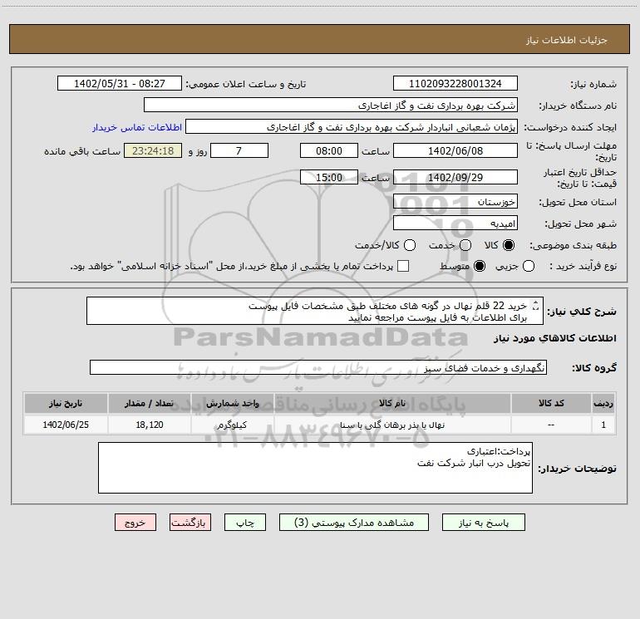The width and height of the screenshot is (640, 619).
Task: Open the اطلاعات تماس خریدار link
Action: tap(137, 127)
